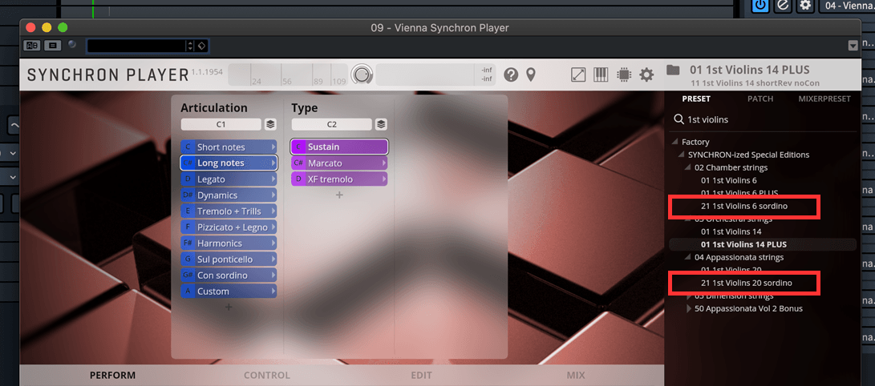Open Synchron Player settings gear
Viewport: 875px width, 386px height.
click(646, 74)
